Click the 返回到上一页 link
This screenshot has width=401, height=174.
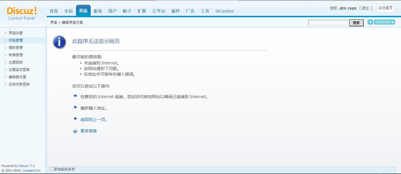pyautogui.click(x=94, y=120)
